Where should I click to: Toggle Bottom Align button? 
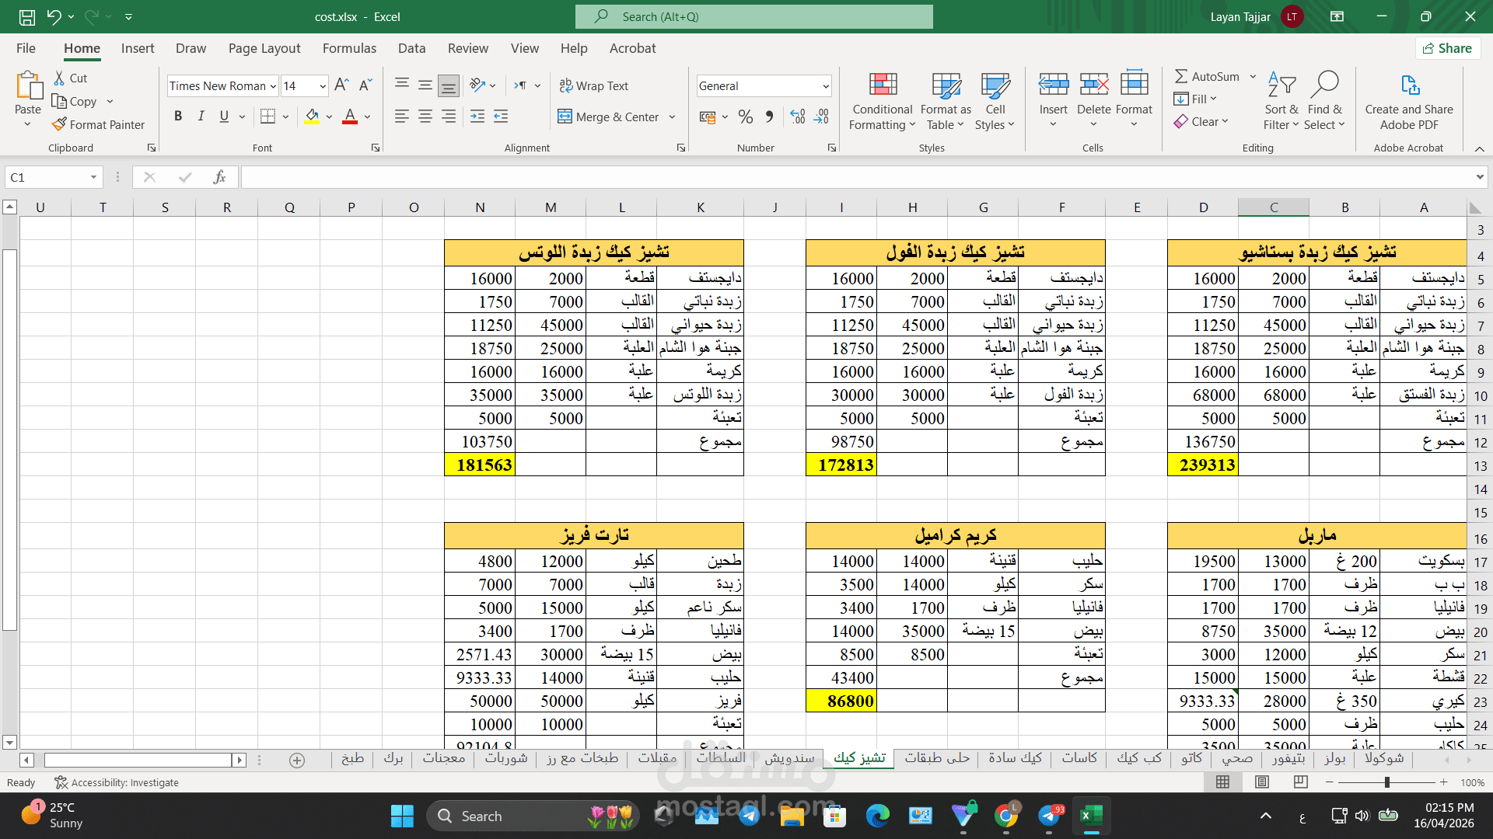pos(449,85)
